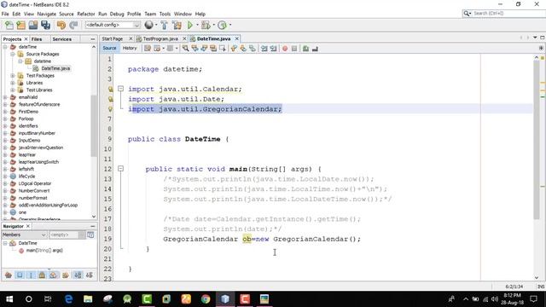
Task: Click the Projects panel vertical scrollbar
Action: (x=94, y=125)
